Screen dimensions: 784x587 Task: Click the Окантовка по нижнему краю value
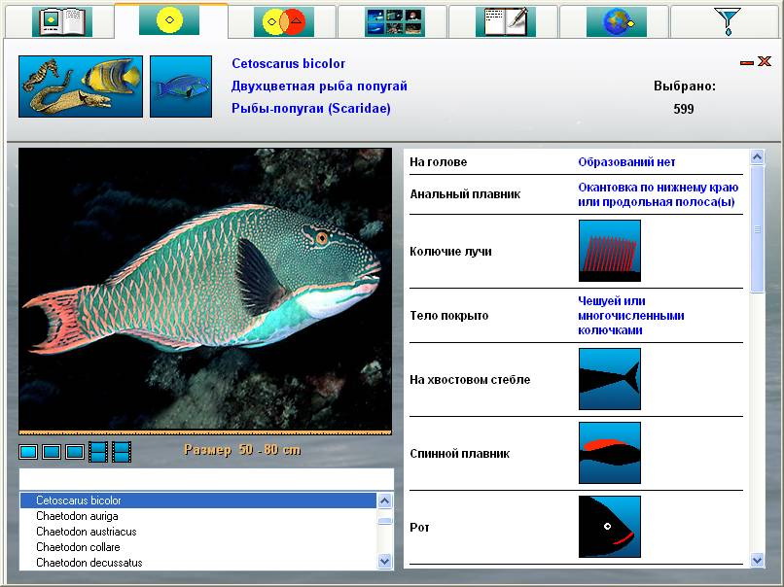658,194
